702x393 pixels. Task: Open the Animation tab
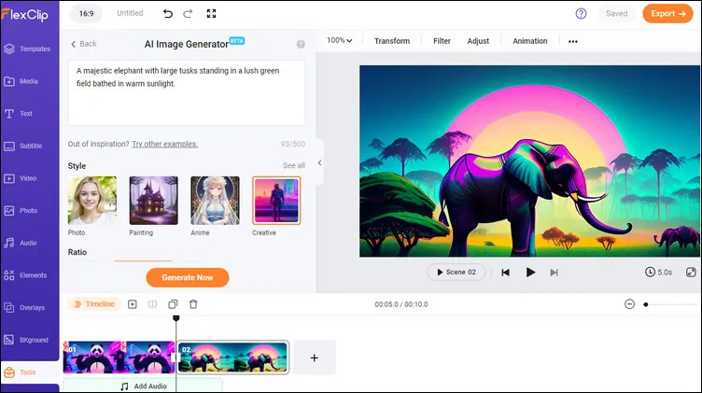coord(529,41)
